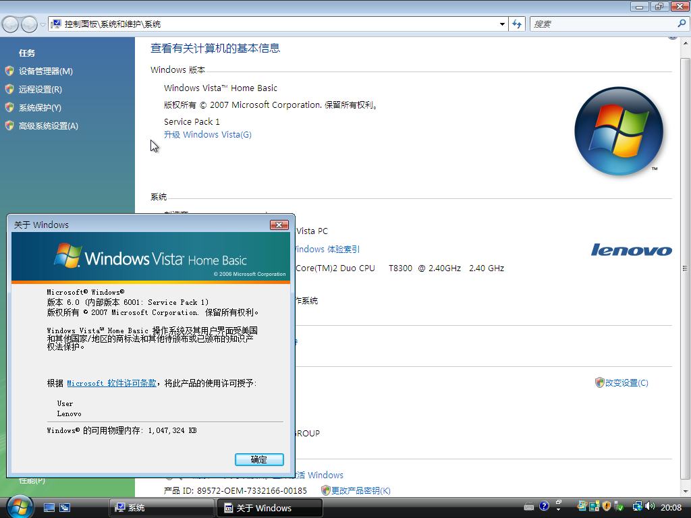
Task: Click the 升级 Windows Vista(G) link
Action: click(x=208, y=134)
